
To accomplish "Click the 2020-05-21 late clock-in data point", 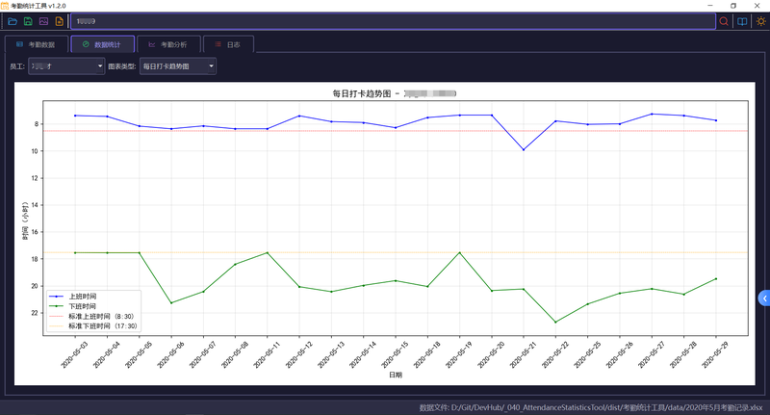I will (x=524, y=150).
